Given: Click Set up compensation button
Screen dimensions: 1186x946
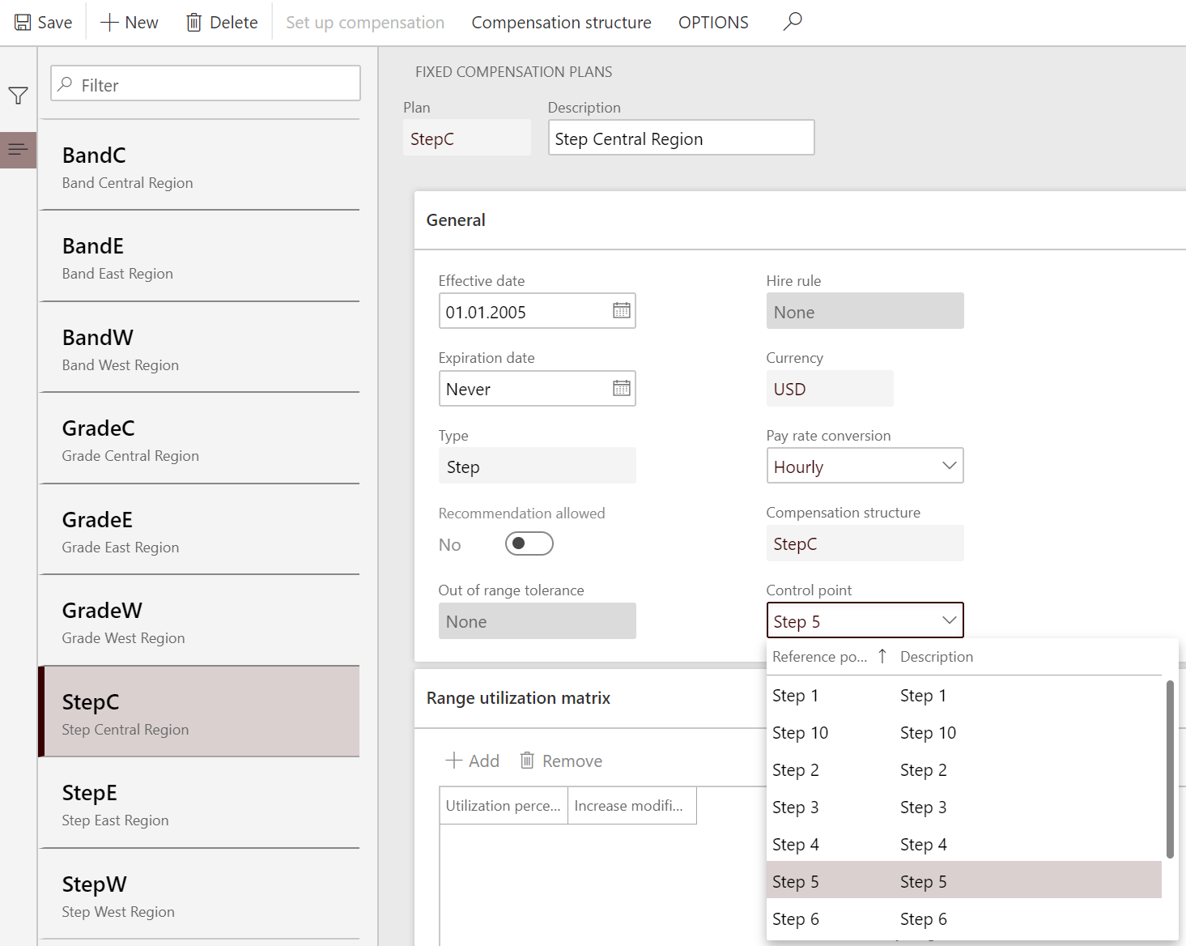Looking at the screenshot, I should coord(365,23).
